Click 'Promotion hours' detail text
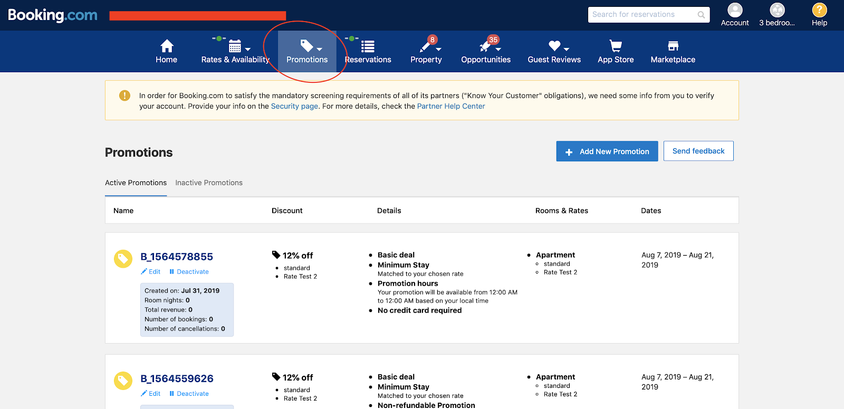Image resolution: width=844 pixels, height=409 pixels. tap(408, 284)
